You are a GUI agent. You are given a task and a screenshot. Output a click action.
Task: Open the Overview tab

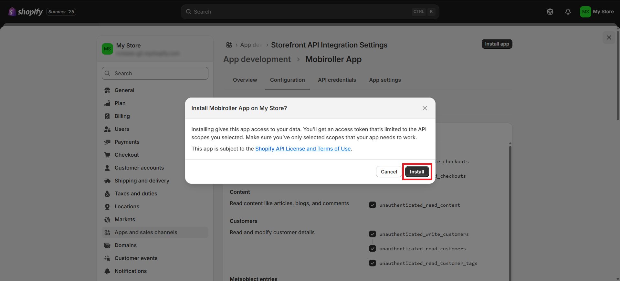(245, 80)
